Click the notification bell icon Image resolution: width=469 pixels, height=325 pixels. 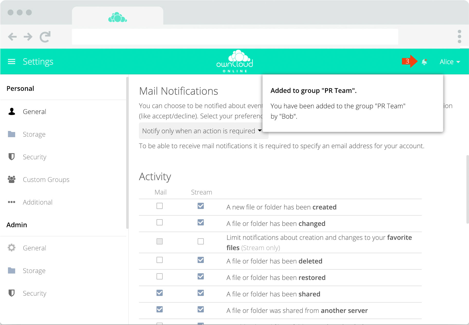tap(424, 62)
